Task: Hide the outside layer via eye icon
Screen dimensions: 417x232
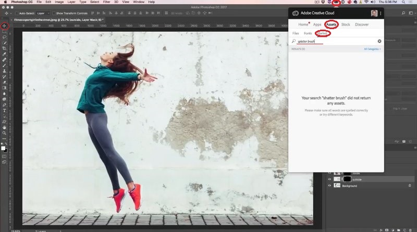Action: [x=329, y=179]
